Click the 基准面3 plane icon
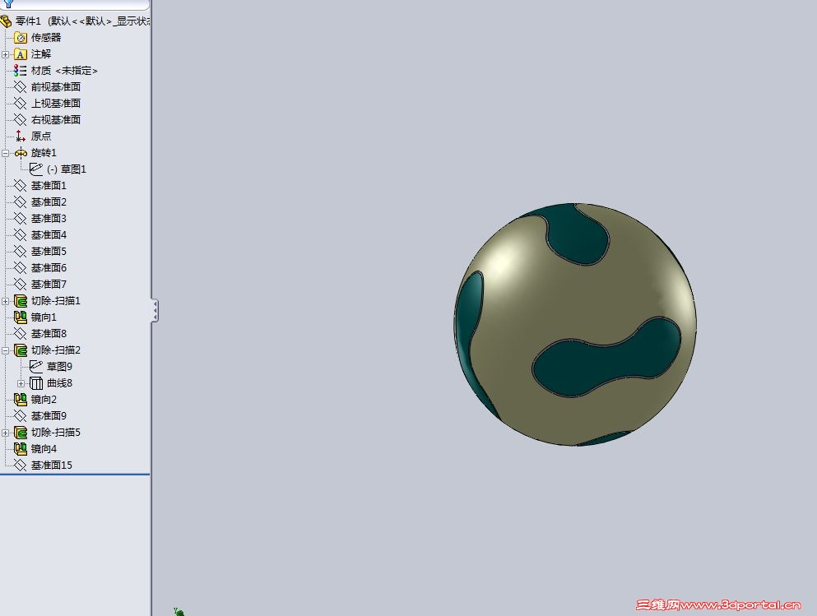The height and width of the screenshot is (616, 817). pyautogui.click(x=21, y=218)
